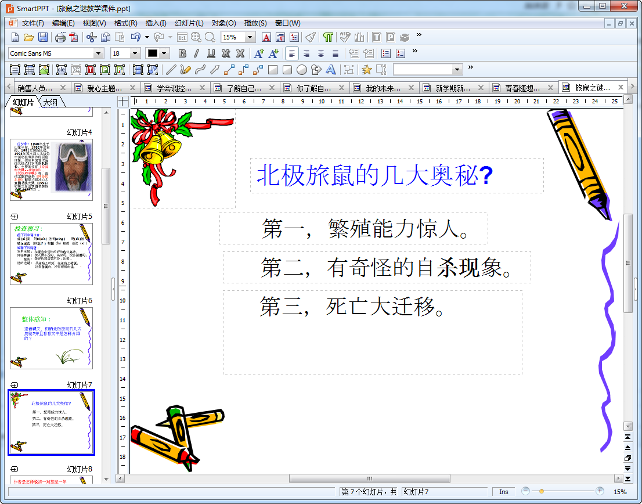Export as PDF icon
The height and width of the screenshot is (504, 642).
tap(74, 38)
